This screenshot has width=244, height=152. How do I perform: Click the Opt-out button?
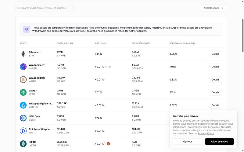188,141
